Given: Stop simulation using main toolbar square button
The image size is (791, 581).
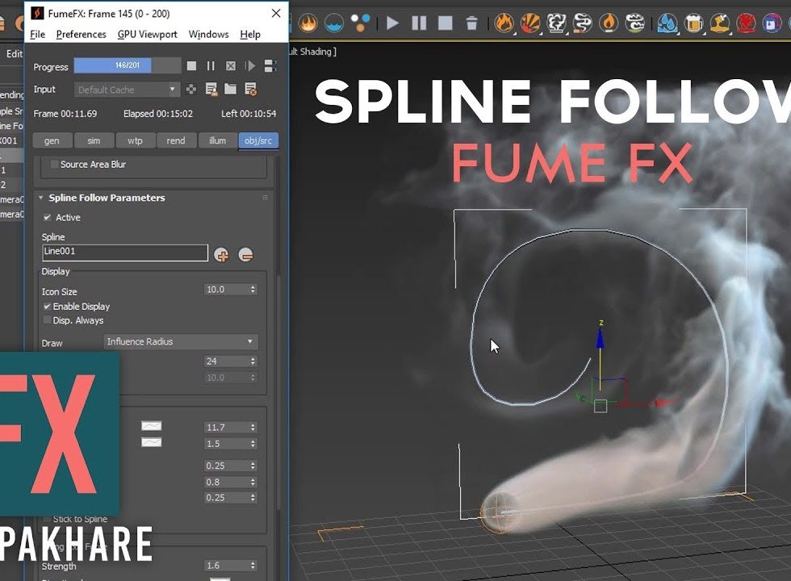Looking at the screenshot, I should coord(445,23).
